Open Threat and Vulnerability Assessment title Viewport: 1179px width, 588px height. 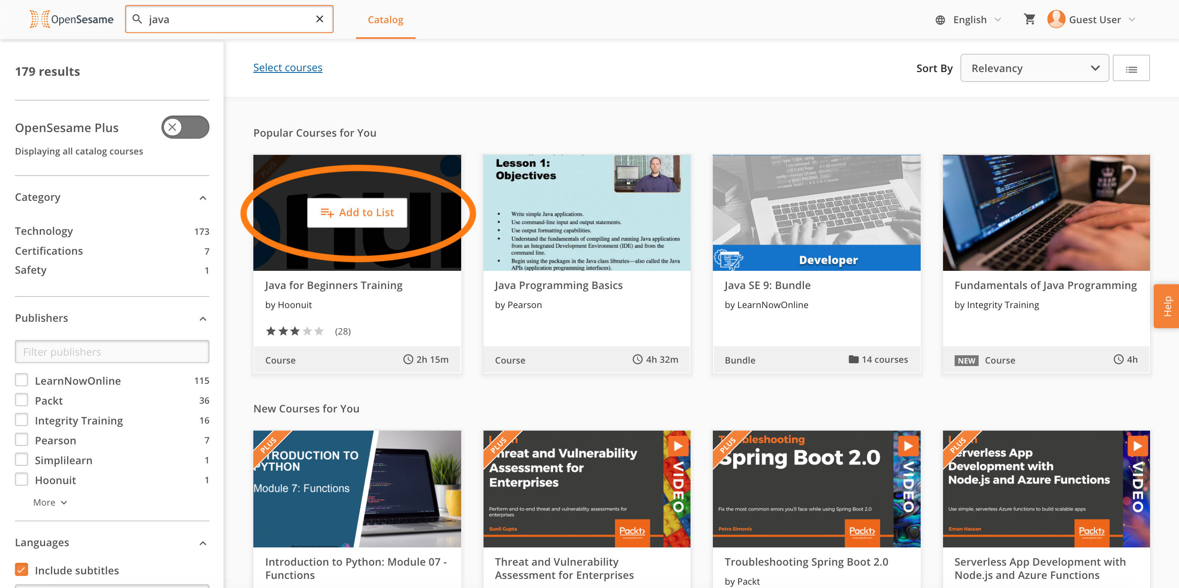pyautogui.click(x=564, y=568)
